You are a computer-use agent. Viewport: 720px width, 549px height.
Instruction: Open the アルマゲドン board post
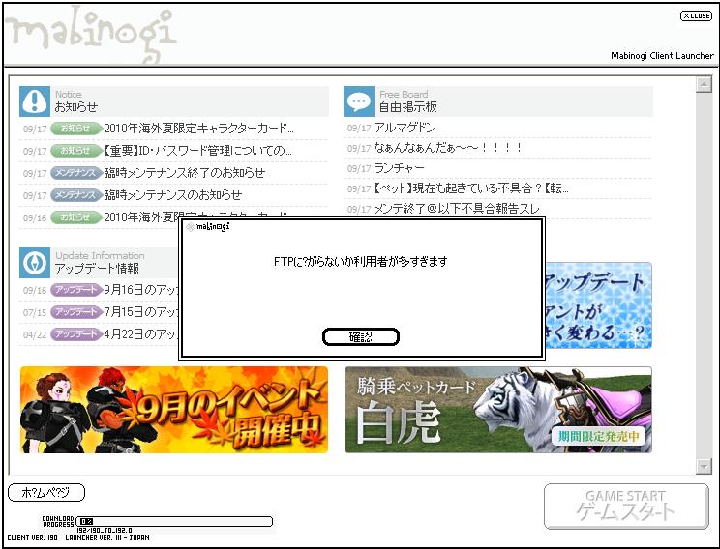405,128
